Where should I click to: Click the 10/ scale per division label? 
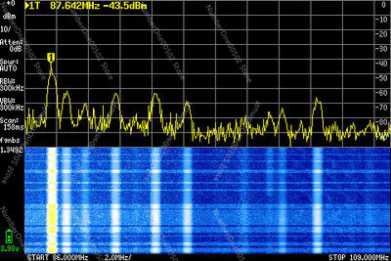[6, 29]
